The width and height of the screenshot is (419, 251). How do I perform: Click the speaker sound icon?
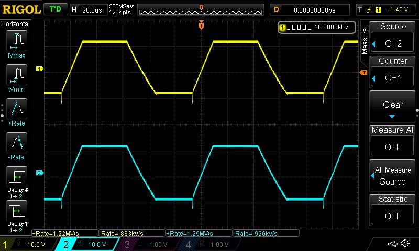pos(405,243)
